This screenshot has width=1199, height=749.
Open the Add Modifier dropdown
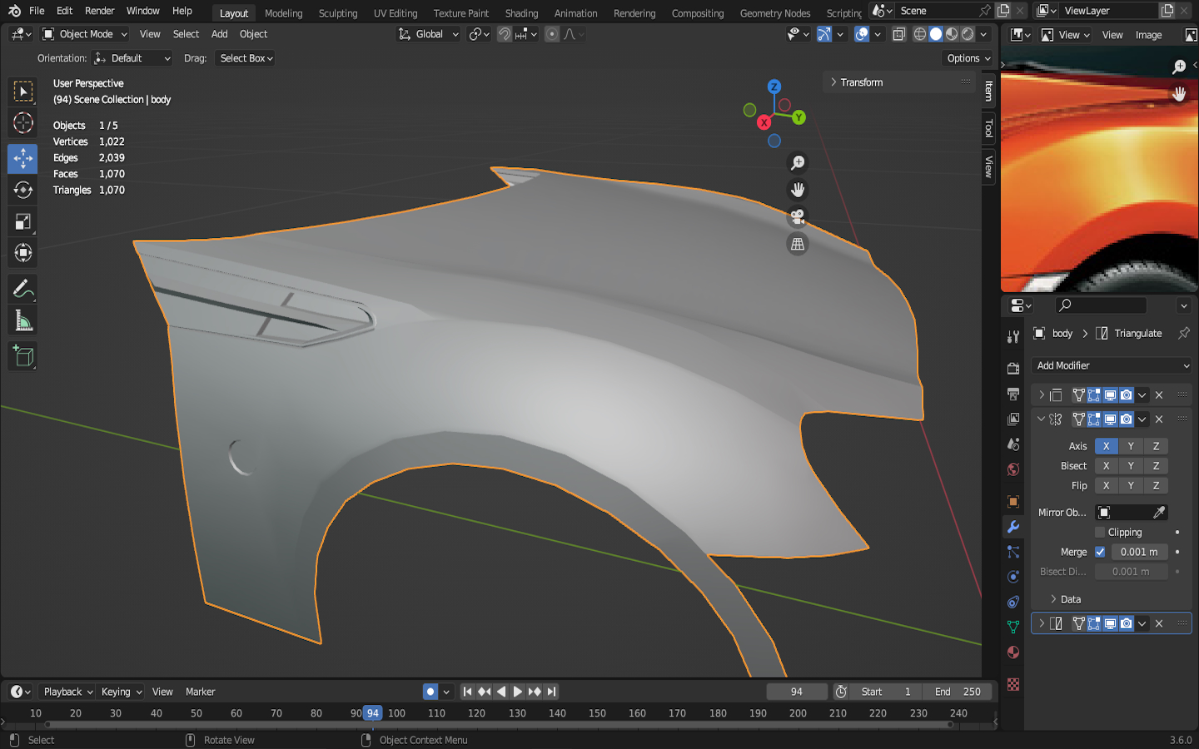click(x=1112, y=365)
